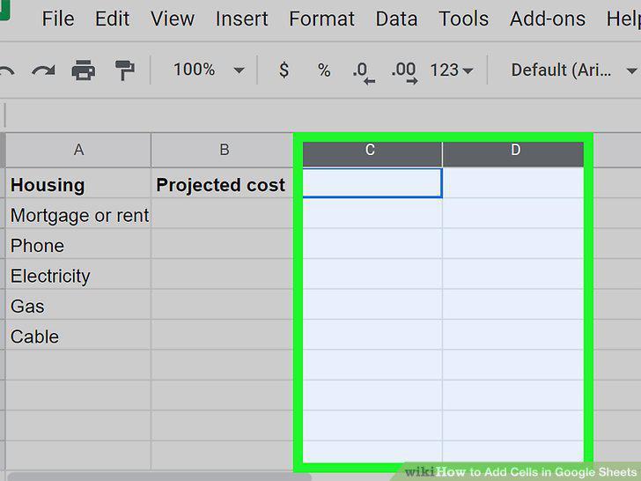Select the "Gas" cell
This screenshot has height=481, width=641.
point(78,304)
